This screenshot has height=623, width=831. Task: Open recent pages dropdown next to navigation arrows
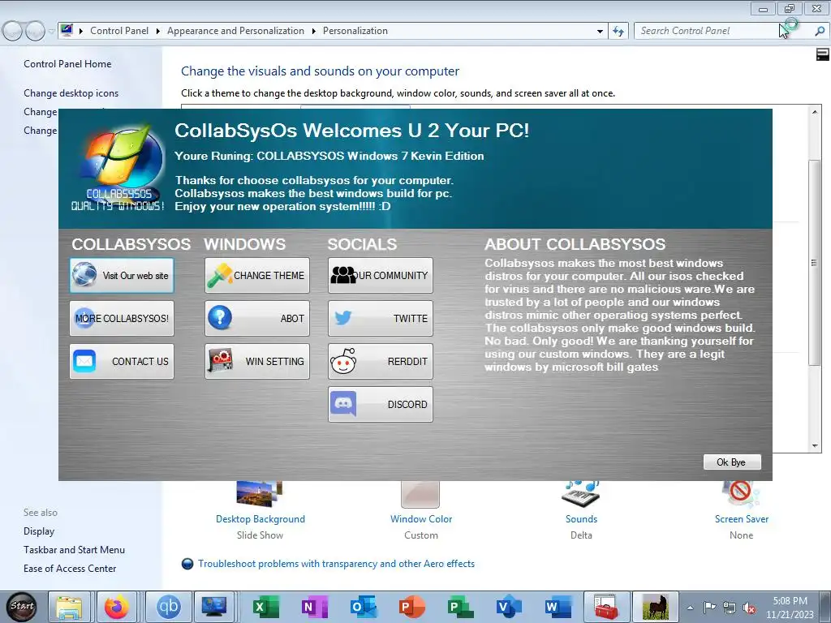coord(51,32)
